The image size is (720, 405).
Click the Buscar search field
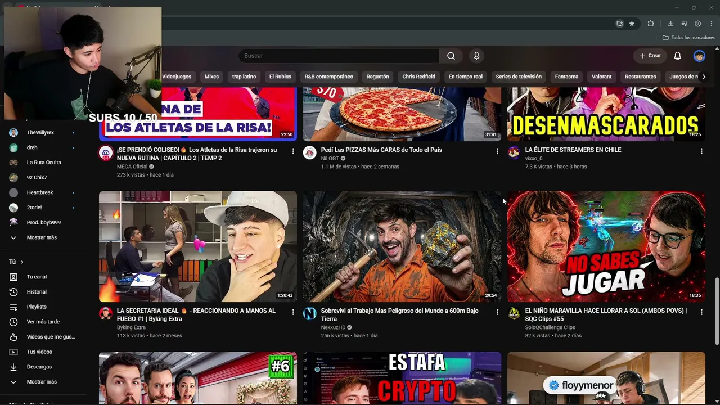[x=339, y=56]
